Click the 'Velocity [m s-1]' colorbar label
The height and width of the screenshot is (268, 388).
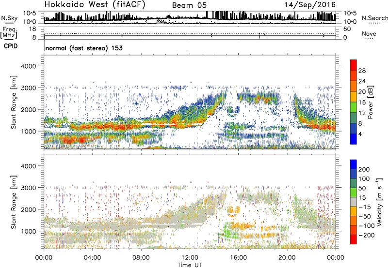click(379, 202)
